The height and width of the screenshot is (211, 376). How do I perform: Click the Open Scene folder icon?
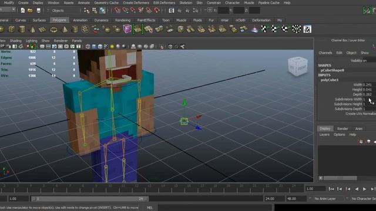point(30,11)
